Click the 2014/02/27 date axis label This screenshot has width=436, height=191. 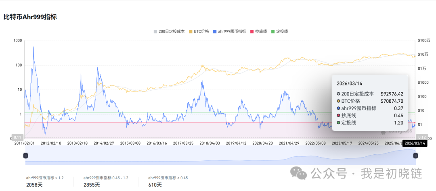pos(104,143)
